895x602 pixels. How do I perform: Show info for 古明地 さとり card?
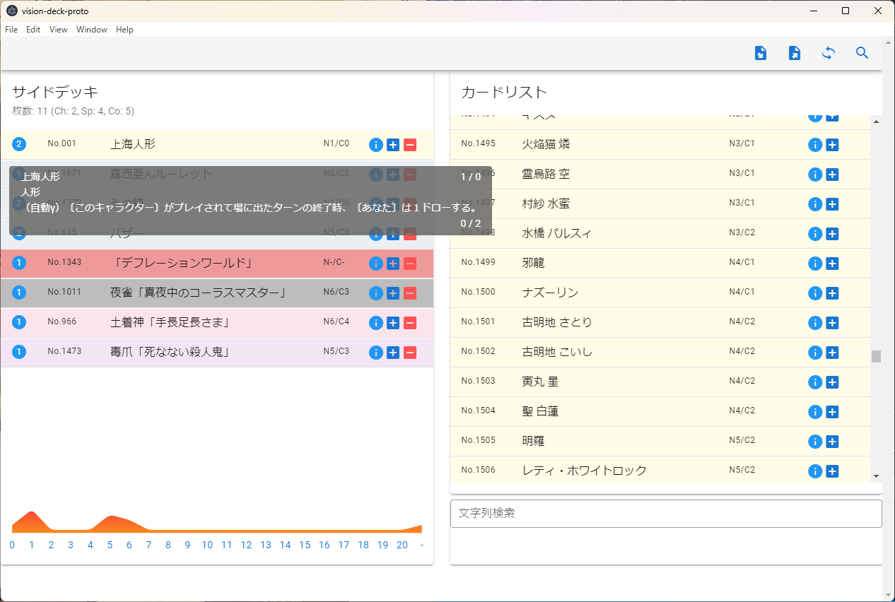(x=815, y=323)
